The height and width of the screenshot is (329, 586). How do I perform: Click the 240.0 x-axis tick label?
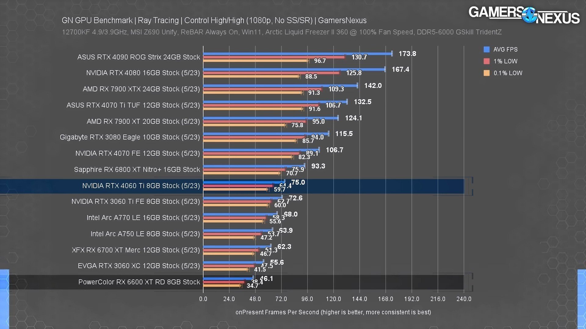pyautogui.click(x=464, y=299)
